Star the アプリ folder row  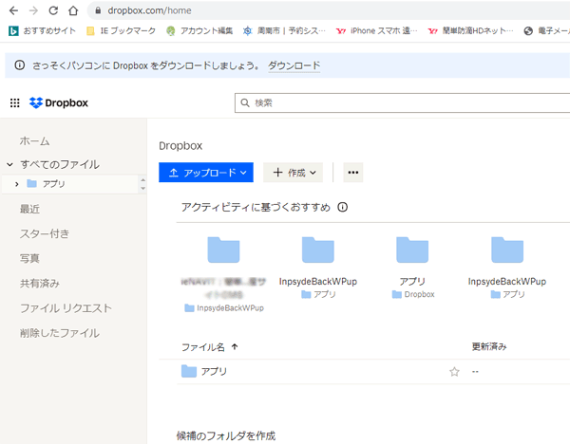click(x=454, y=371)
